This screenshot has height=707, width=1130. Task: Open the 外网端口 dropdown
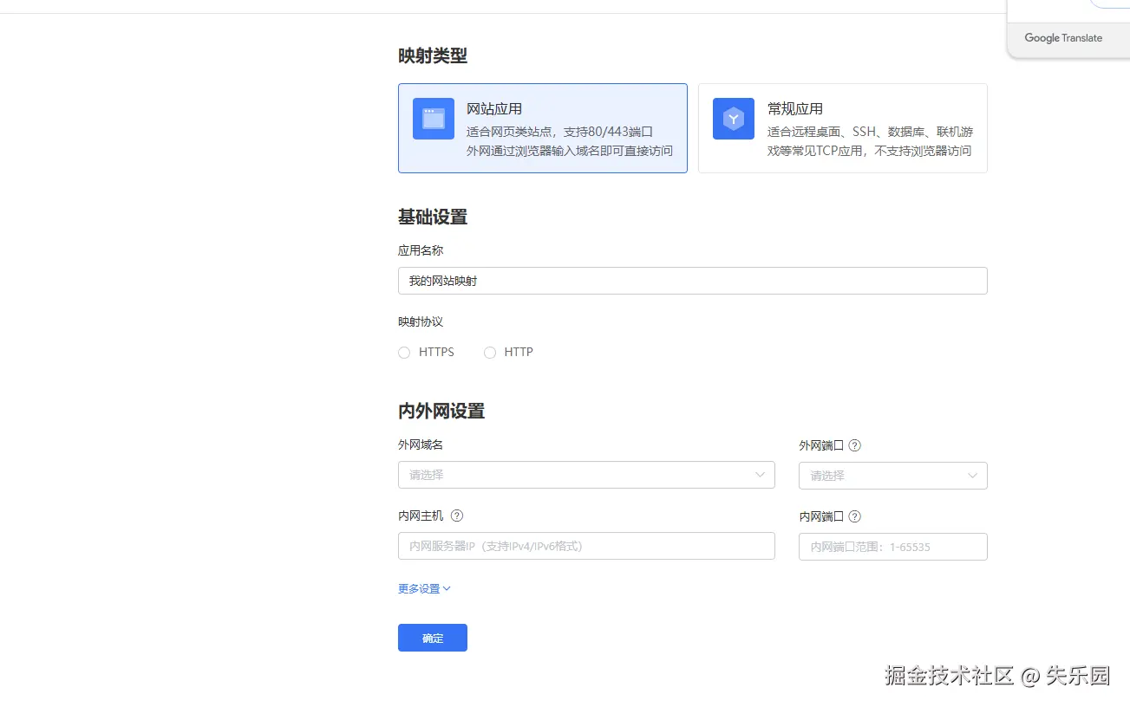point(892,476)
